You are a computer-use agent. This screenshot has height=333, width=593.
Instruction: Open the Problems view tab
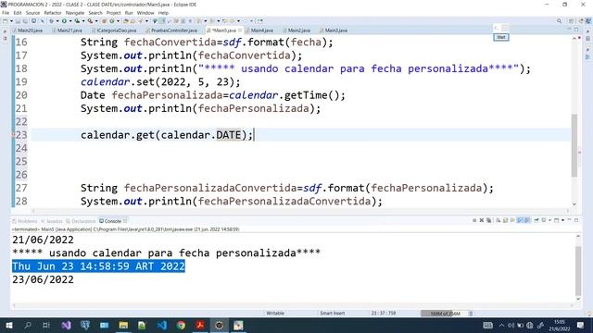pyautogui.click(x=26, y=221)
